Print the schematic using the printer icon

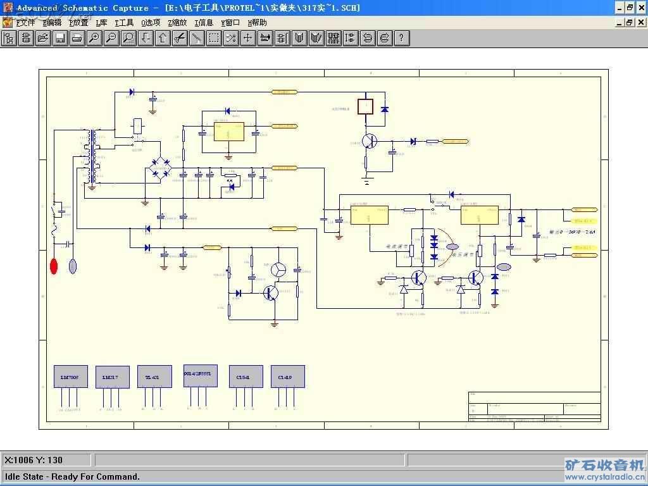click(77, 38)
